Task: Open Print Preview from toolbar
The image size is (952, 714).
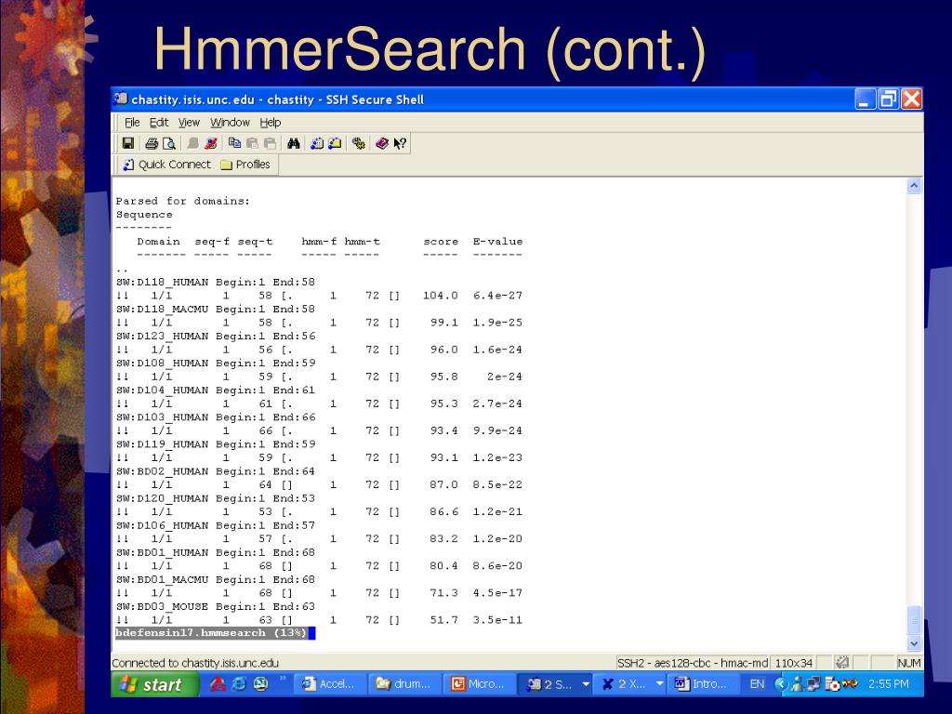Action: point(169,143)
